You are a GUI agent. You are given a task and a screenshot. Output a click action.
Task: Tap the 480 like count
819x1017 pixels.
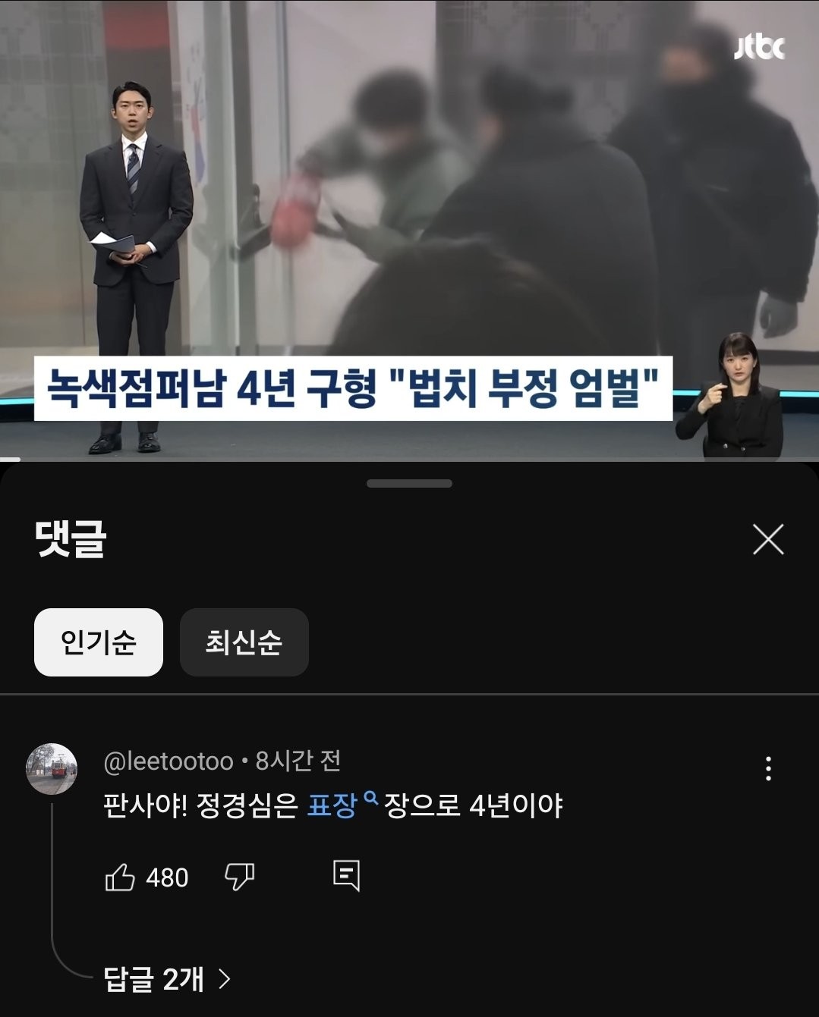point(167,877)
